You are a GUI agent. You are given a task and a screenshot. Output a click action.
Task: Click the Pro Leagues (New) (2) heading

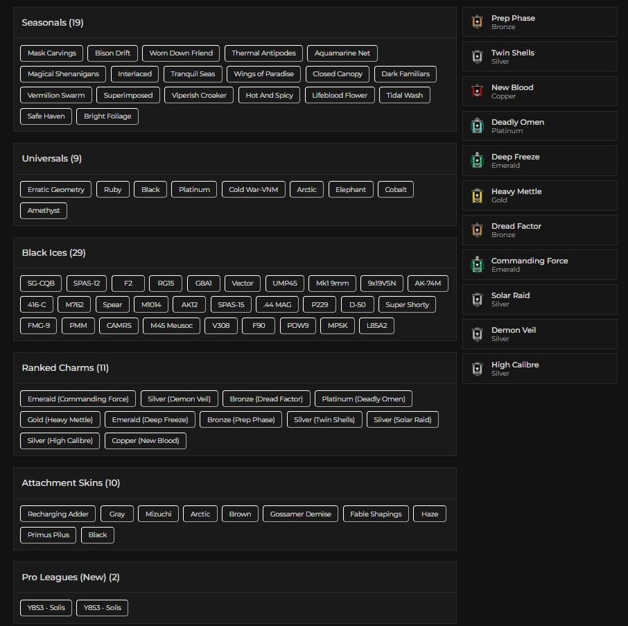click(x=71, y=577)
